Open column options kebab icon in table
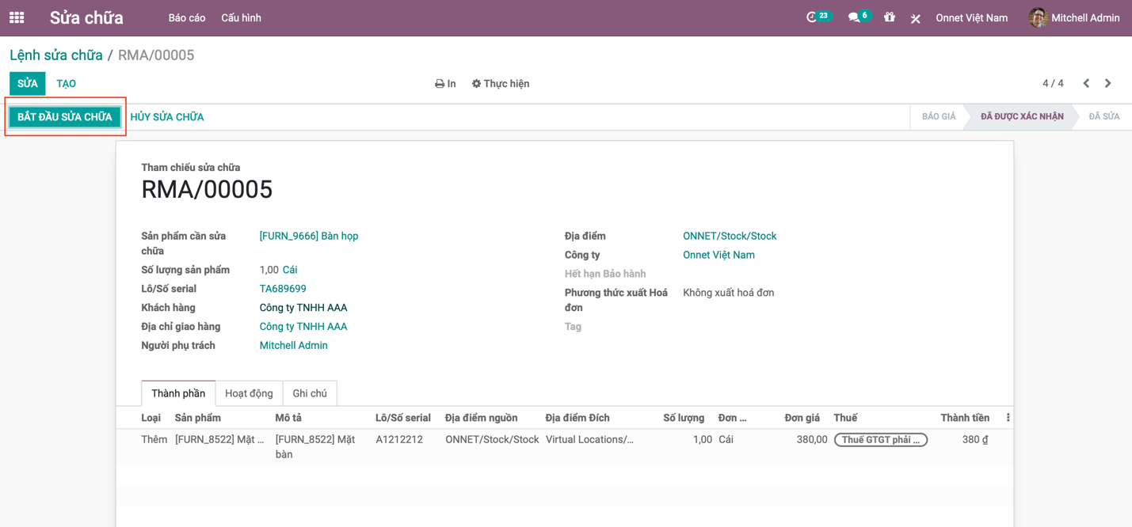This screenshot has width=1132, height=527. pyautogui.click(x=1008, y=418)
